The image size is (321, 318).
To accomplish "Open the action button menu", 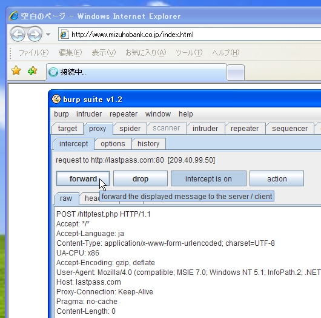I will 277,178.
